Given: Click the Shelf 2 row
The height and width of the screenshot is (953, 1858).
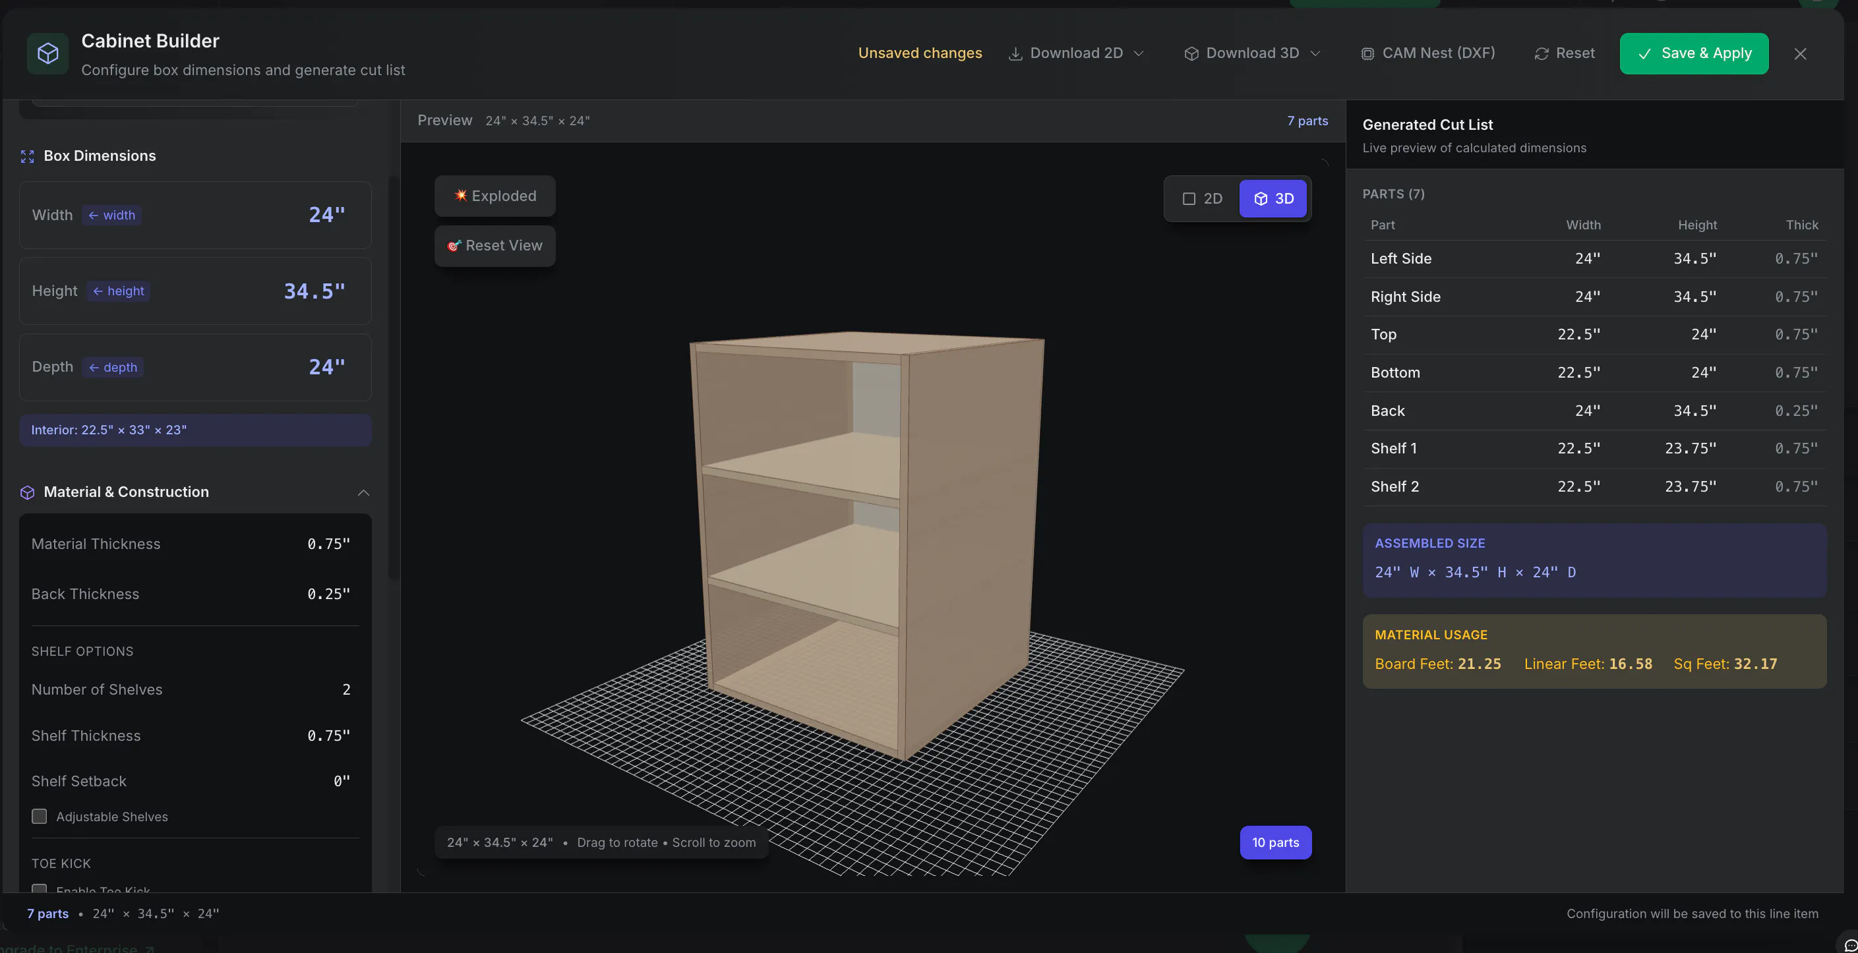Looking at the screenshot, I should click(1594, 486).
